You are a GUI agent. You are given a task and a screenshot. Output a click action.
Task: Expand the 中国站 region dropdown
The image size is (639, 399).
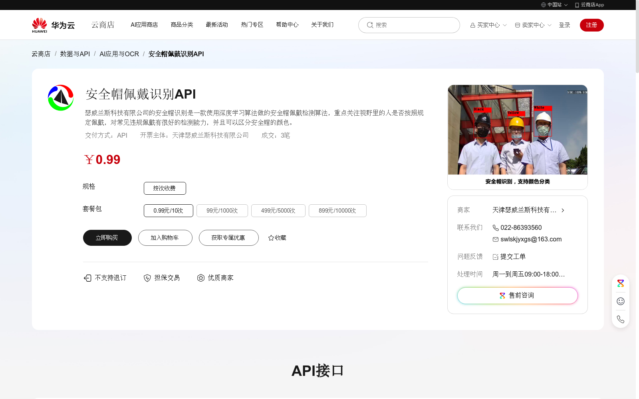pyautogui.click(x=566, y=5)
